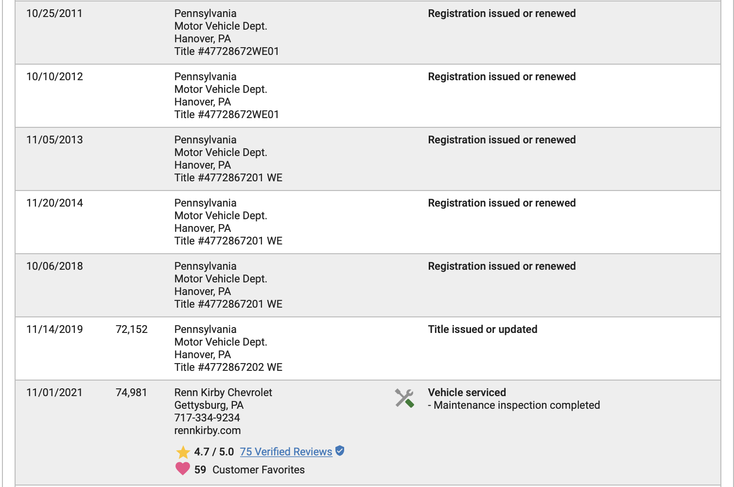Image resolution: width=734 pixels, height=487 pixels.
Task: Click the 72,152 mileage reading
Action: point(132,330)
